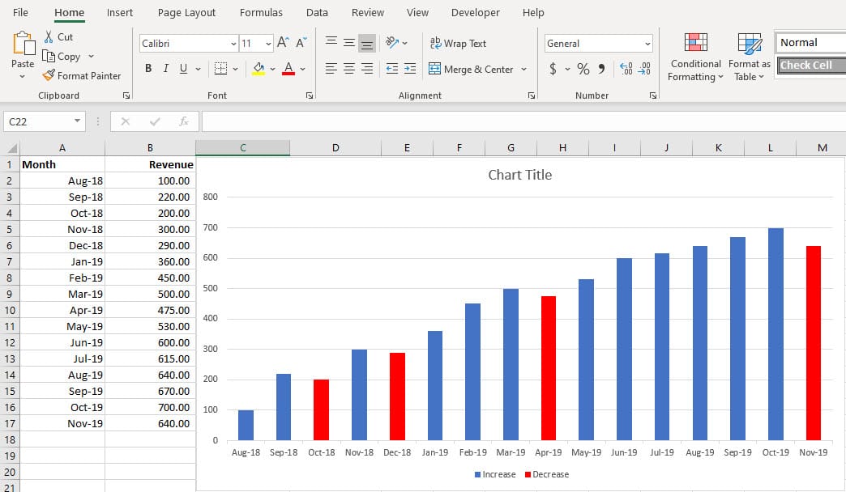Expand the General number format dropdown
The width and height of the screenshot is (846, 492).
coord(647,44)
